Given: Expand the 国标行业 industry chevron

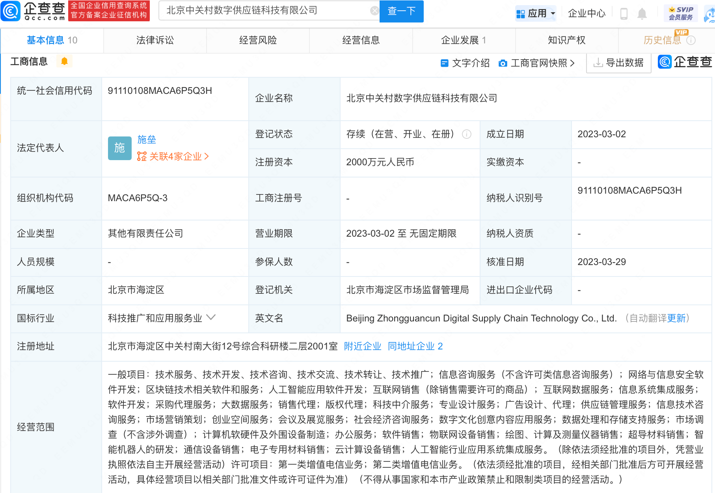Looking at the screenshot, I should point(211,317).
